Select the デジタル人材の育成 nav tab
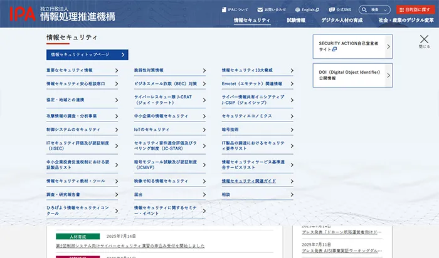Screen dimensions: 439x258 point(342,21)
